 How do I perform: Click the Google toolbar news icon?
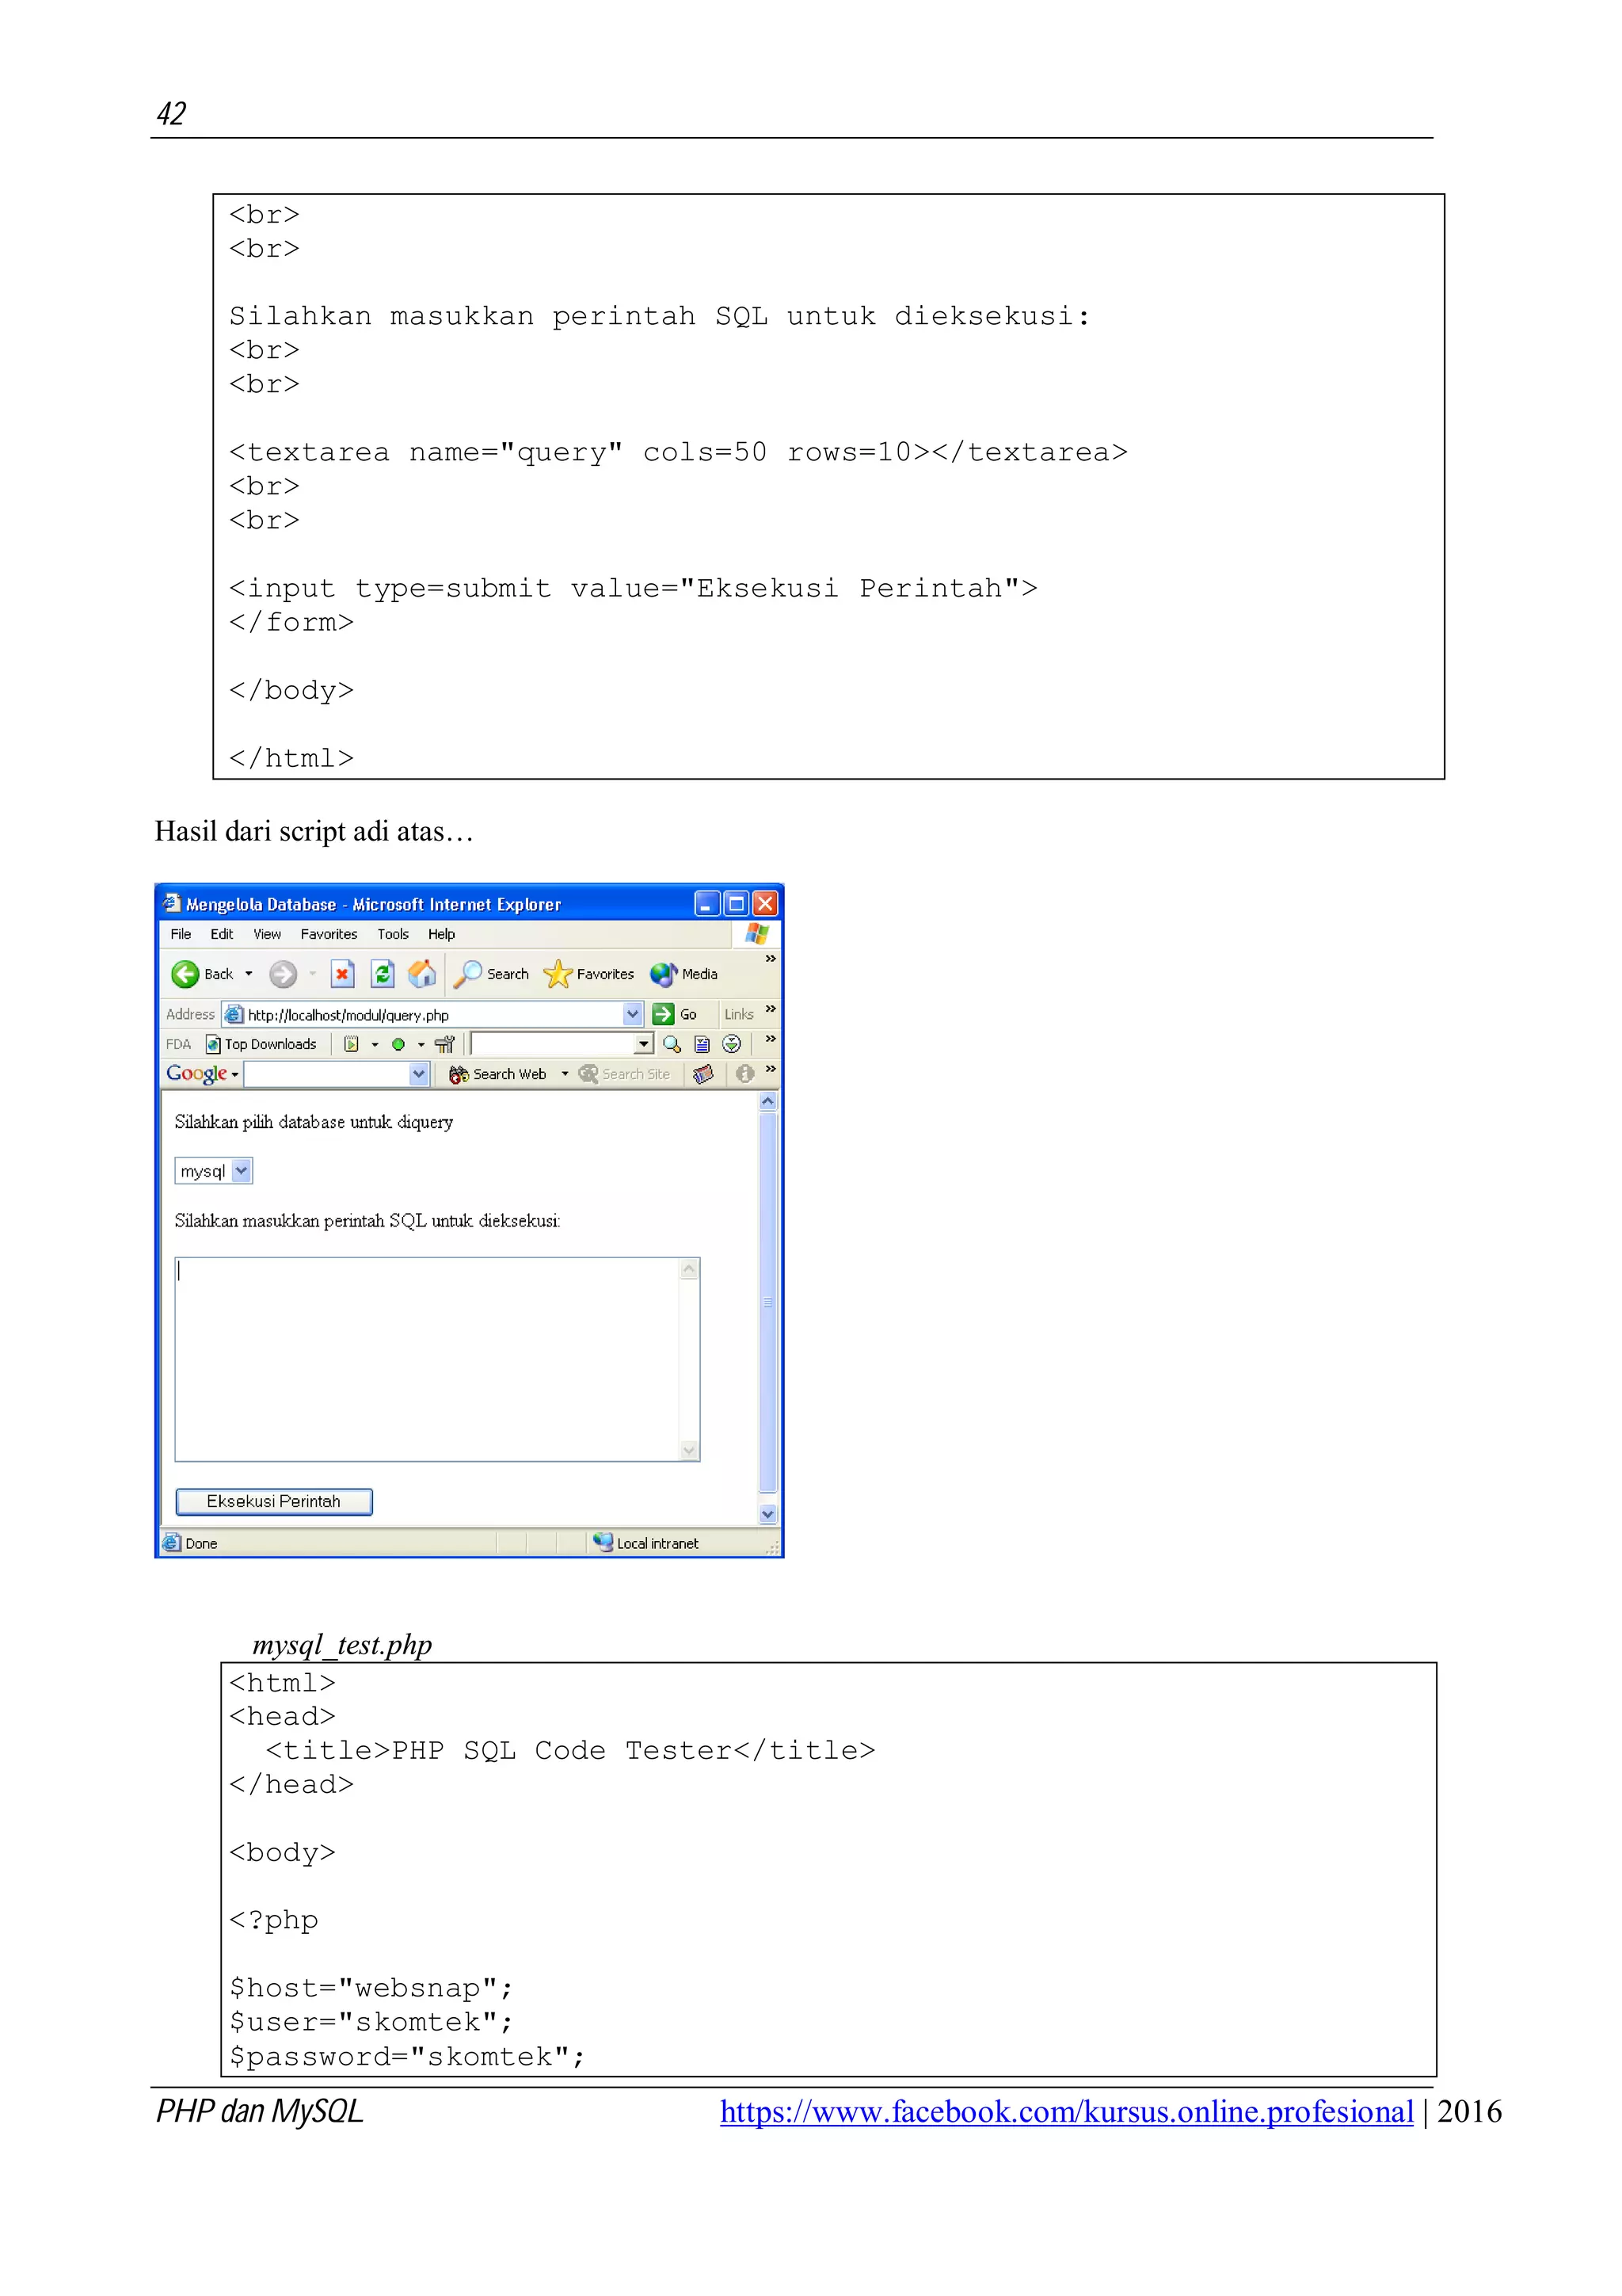click(703, 1074)
